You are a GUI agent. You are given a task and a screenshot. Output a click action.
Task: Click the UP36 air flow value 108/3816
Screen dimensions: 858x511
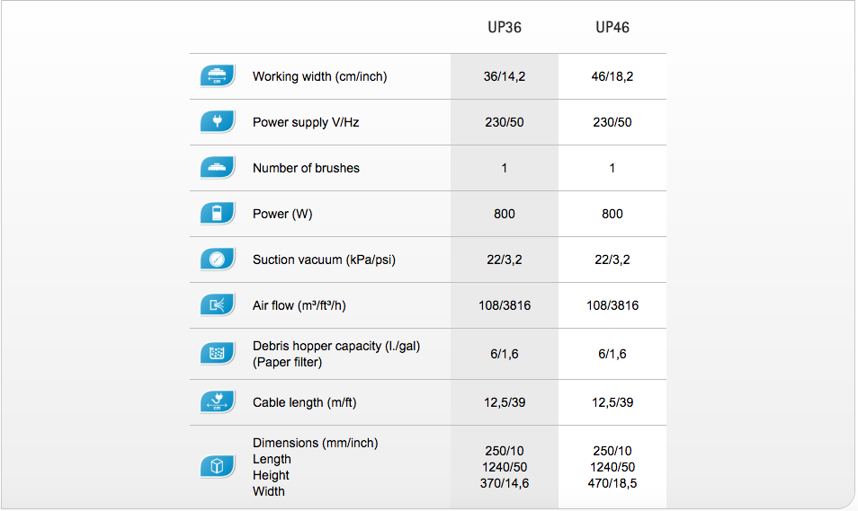point(505,305)
